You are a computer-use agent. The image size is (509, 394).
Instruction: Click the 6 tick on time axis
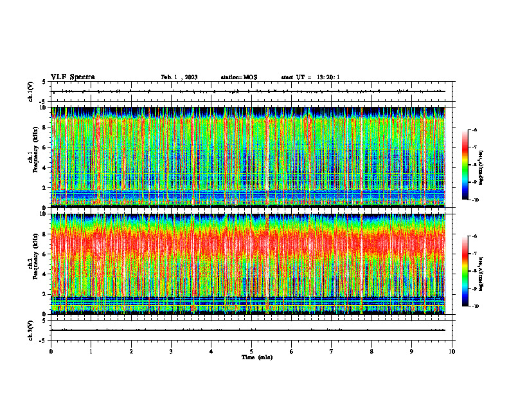(x=292, y=352)
